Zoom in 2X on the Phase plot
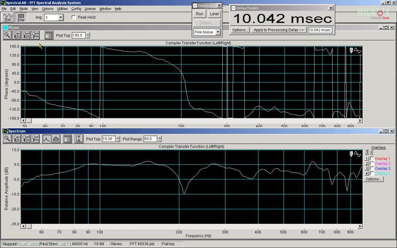The image size is (397, 248). (x=17, y=35)
